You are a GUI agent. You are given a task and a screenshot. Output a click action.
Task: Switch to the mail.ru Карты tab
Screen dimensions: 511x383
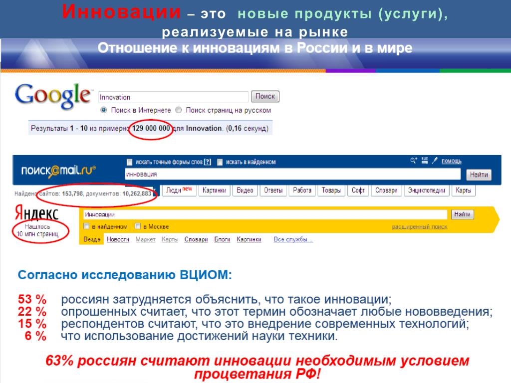pyautogui.click(x=464, y=191)
